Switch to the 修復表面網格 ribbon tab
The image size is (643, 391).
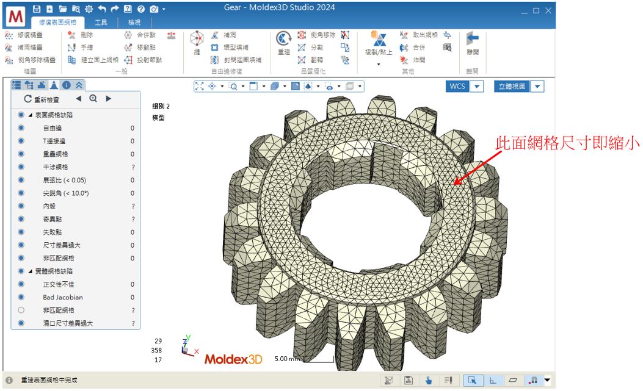click(x=57, y=22)
